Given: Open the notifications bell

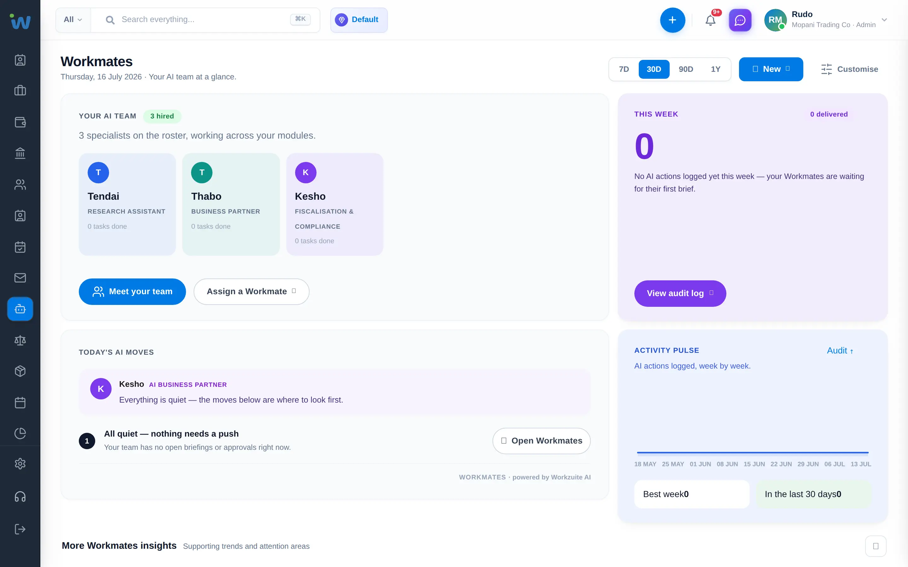Looking at the screenshot, I should [710, 20].
